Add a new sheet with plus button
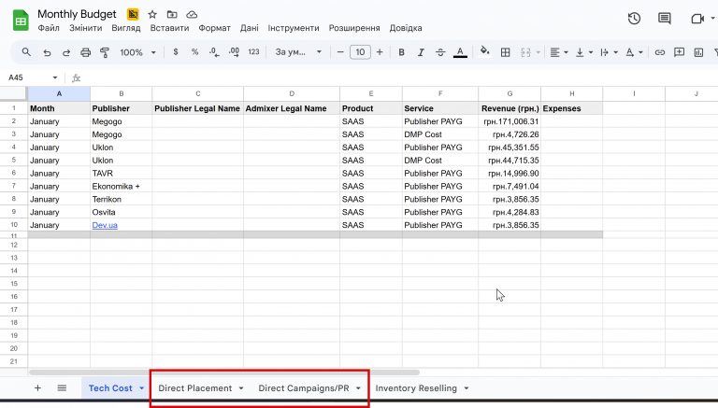 tap(37, 387)
